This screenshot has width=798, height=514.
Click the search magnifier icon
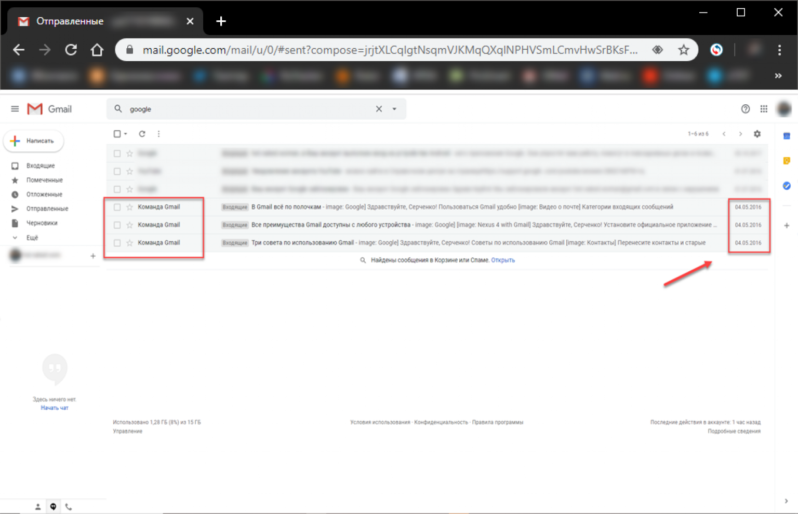[118, 109]
